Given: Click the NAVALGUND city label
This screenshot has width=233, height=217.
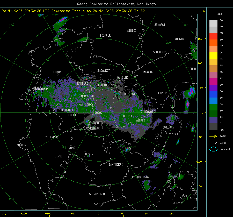Looking at the screenshot, I should [86, 105].
